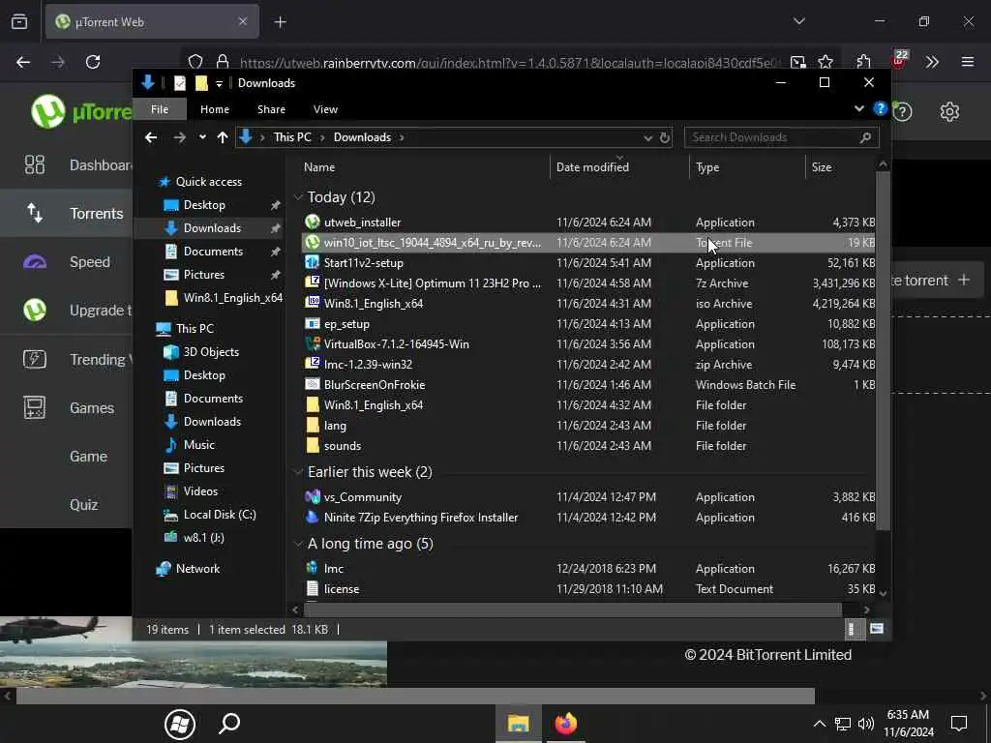
Task: Click the vs_Community application icon
Action: pyautogui.click(x=313, y=496)
